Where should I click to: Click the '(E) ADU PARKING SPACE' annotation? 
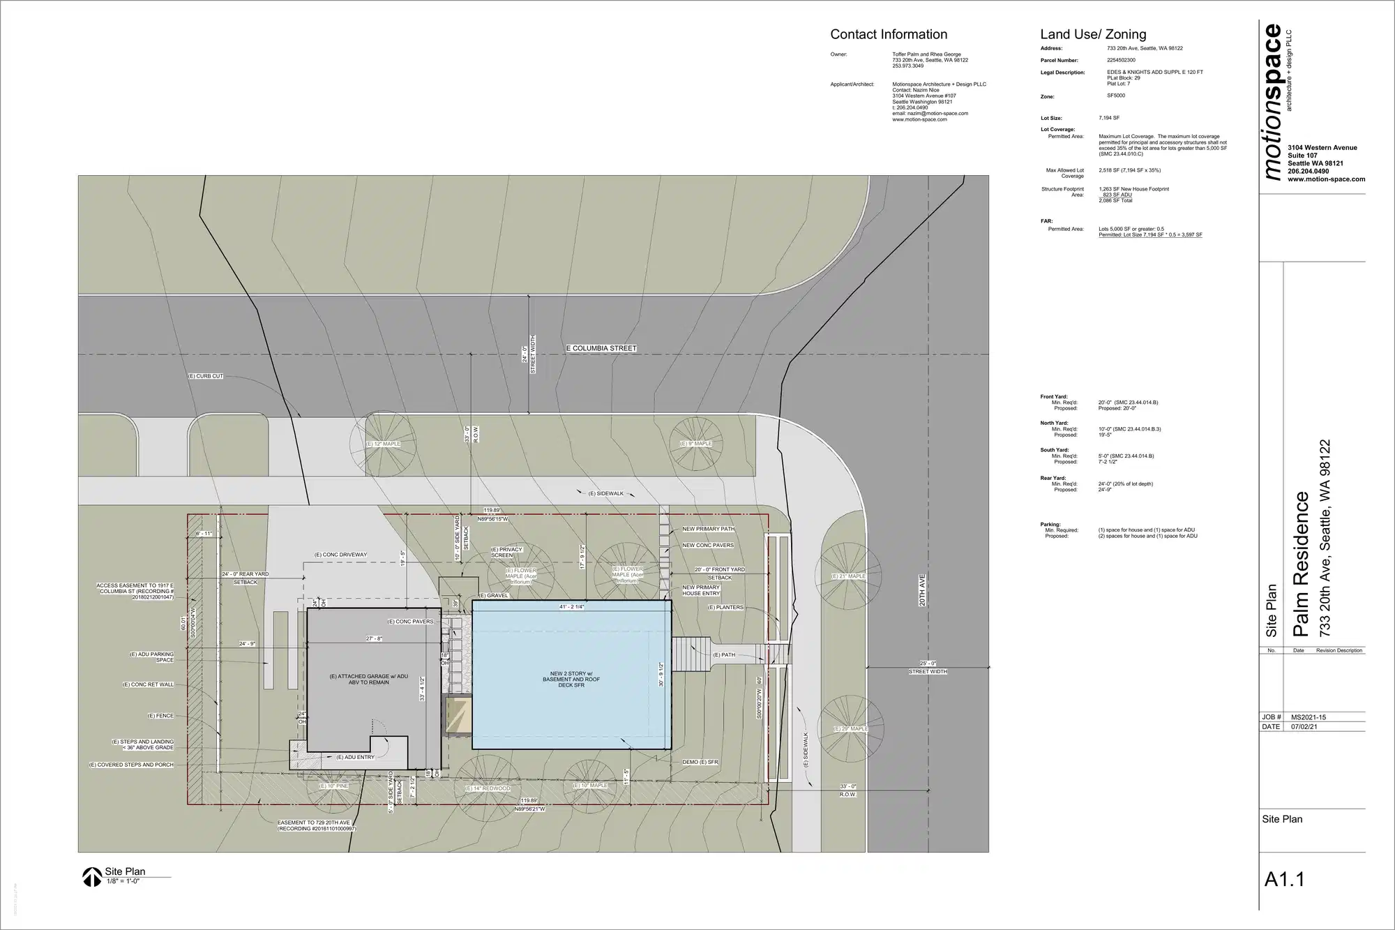coord(151,657)
